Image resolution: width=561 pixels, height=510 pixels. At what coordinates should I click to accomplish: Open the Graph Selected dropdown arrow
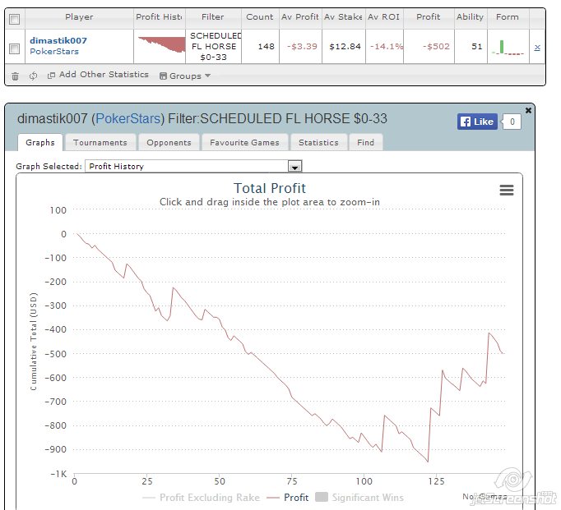294,167
